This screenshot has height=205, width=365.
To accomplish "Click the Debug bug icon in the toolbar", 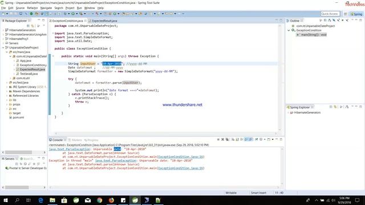I will point(64,14).
